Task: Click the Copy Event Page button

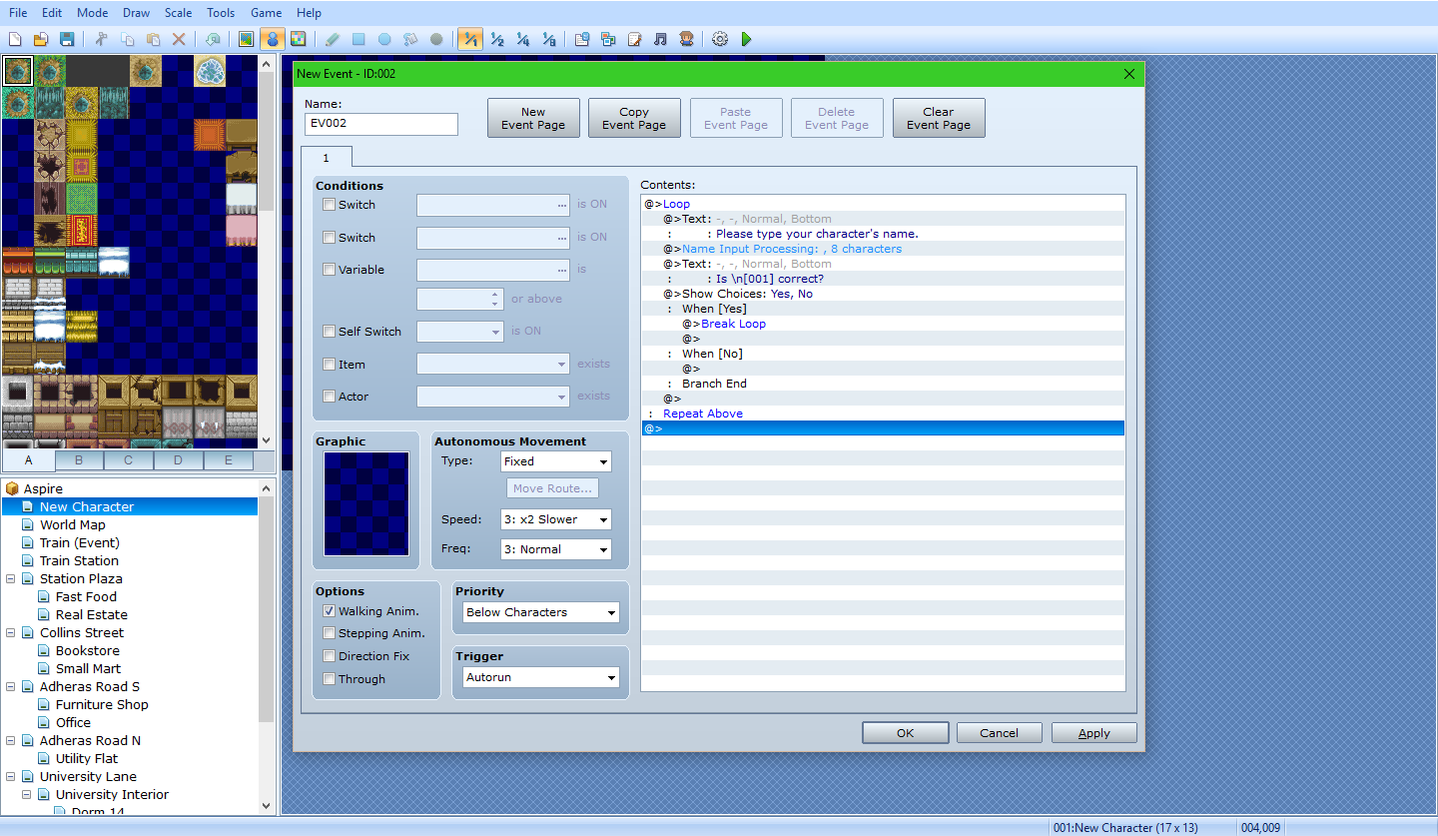Action: (x=634, y=118)
